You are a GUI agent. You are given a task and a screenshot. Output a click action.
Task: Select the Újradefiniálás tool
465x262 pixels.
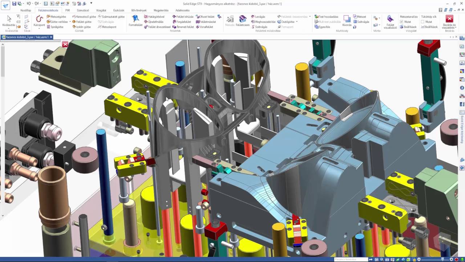pos(154,22)
